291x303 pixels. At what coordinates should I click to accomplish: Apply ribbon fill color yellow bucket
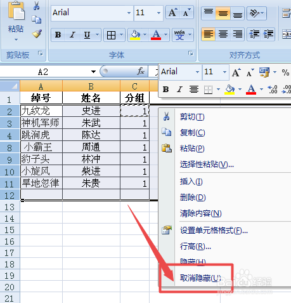click(135, 35)
